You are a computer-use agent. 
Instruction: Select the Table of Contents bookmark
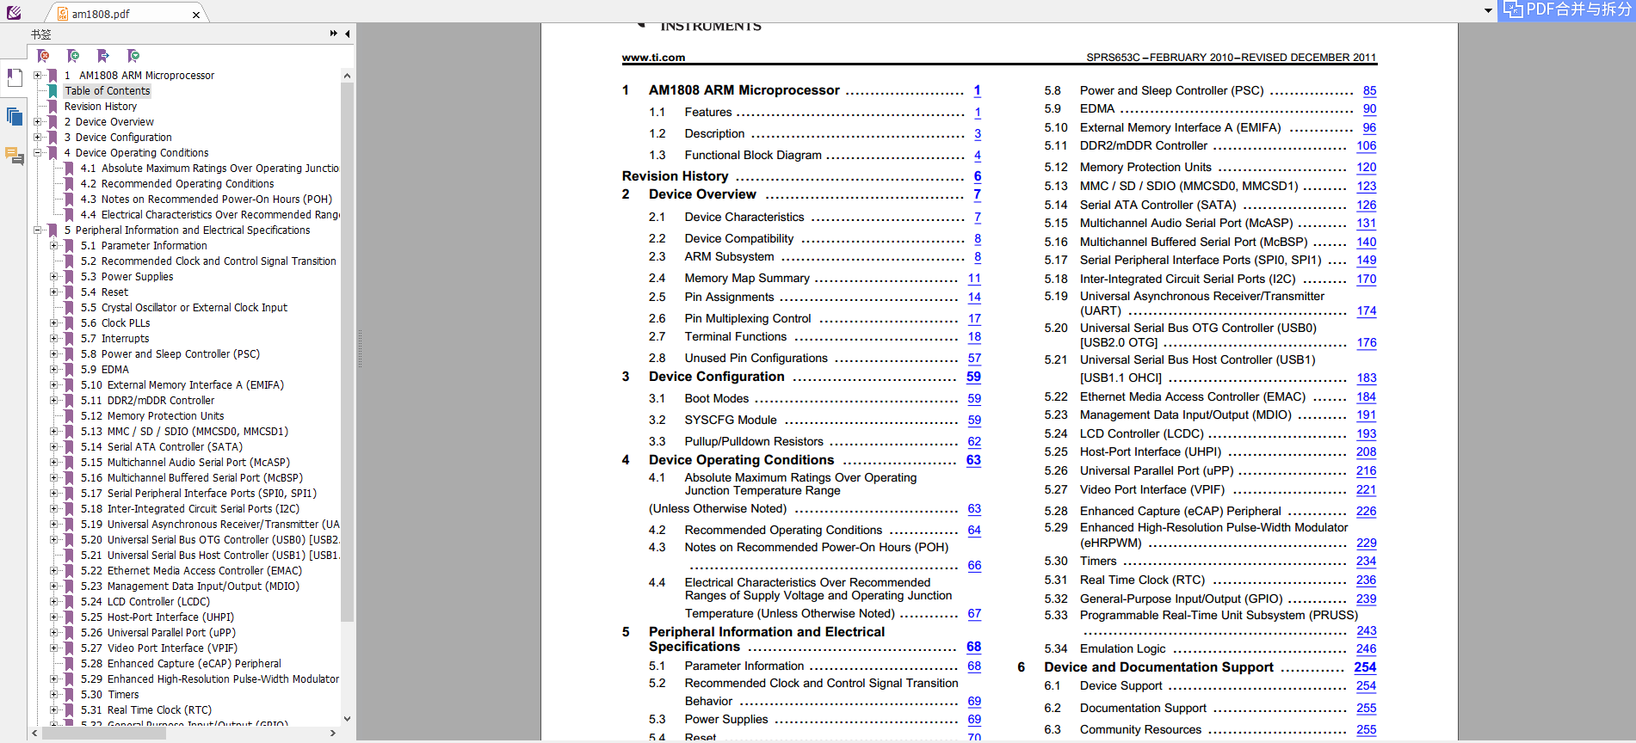pyautogui.click(x=107, y=91)
